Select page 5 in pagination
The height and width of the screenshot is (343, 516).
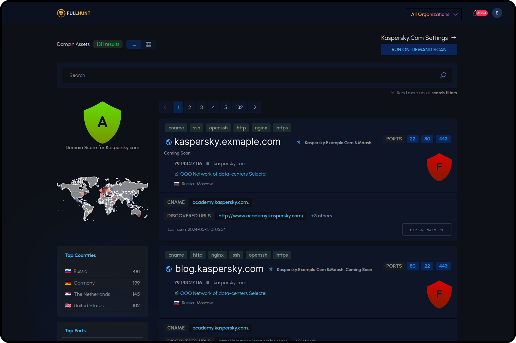click(x=225, y=107)
